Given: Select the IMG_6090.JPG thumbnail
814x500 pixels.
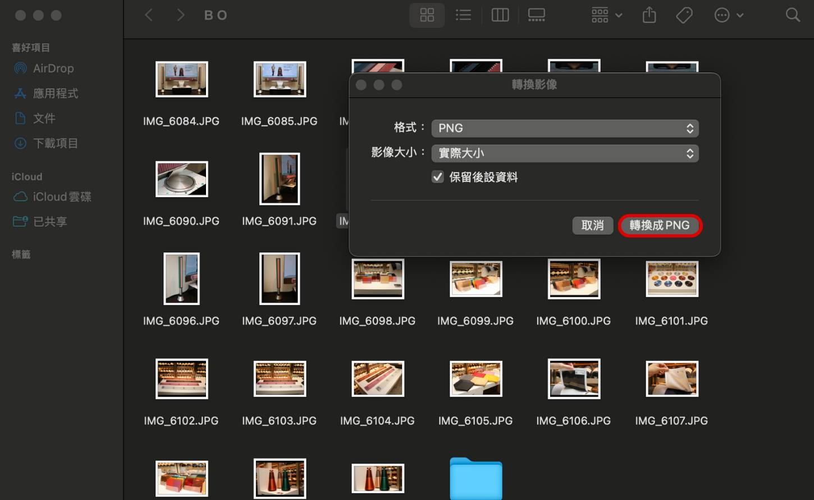Looking at the screenshot, I should (x=181, y=179).
